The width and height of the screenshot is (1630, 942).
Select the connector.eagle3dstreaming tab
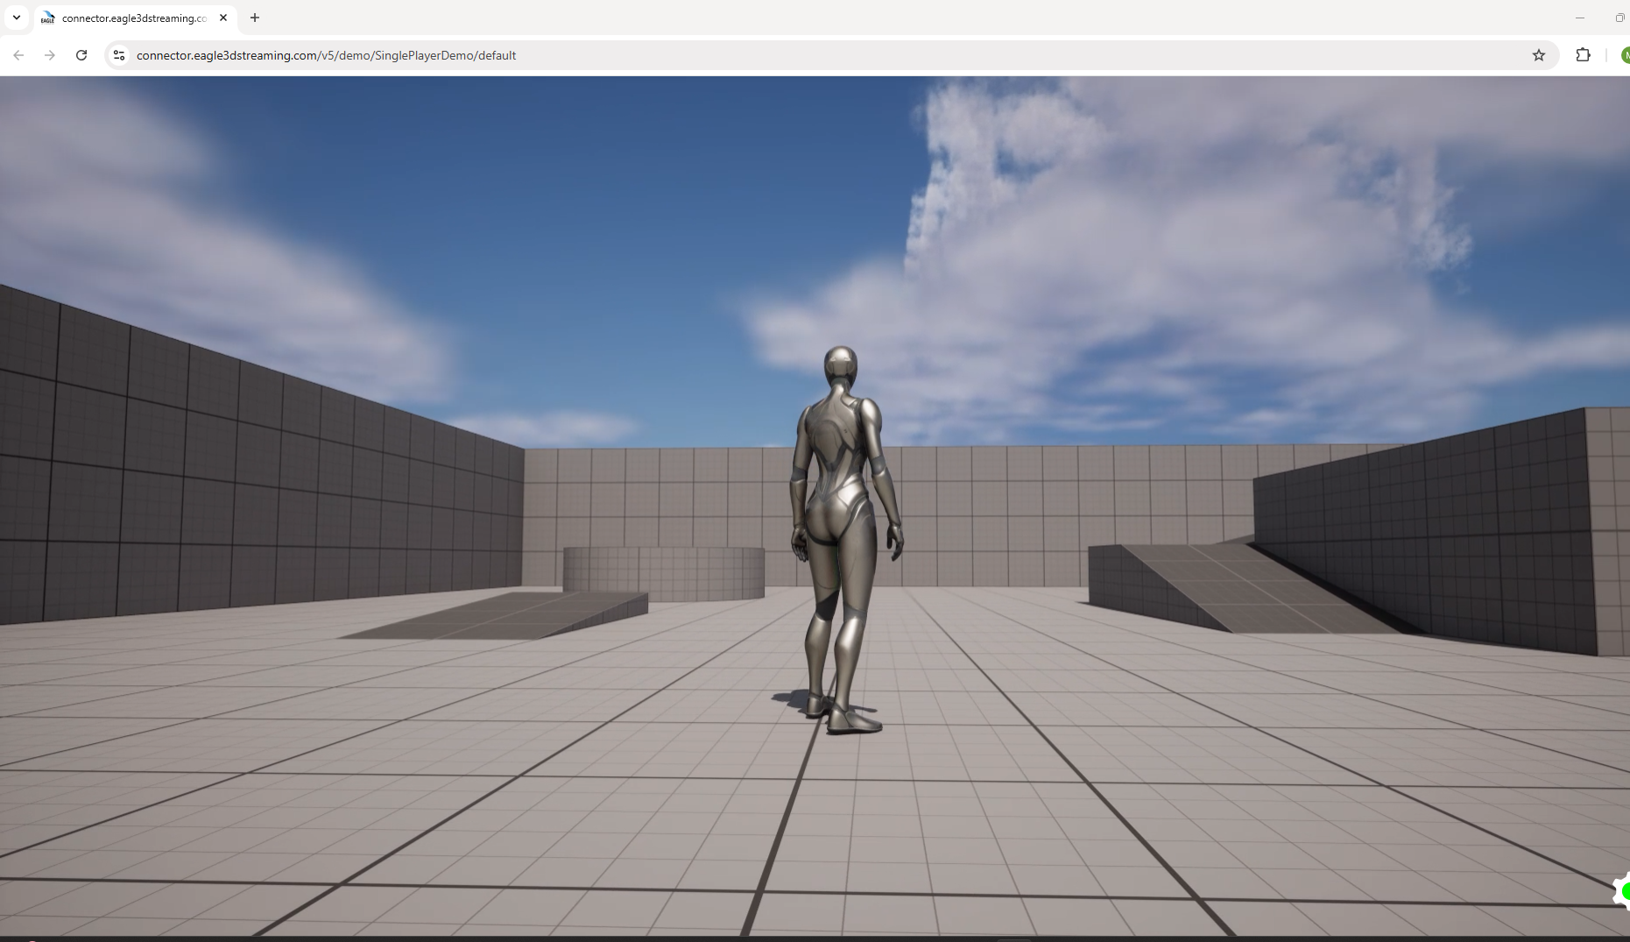131,18
